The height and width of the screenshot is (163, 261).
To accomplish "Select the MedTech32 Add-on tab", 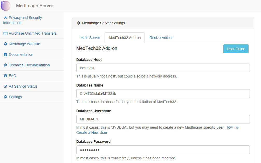I will pyautogui.click(x=125, y=38).
